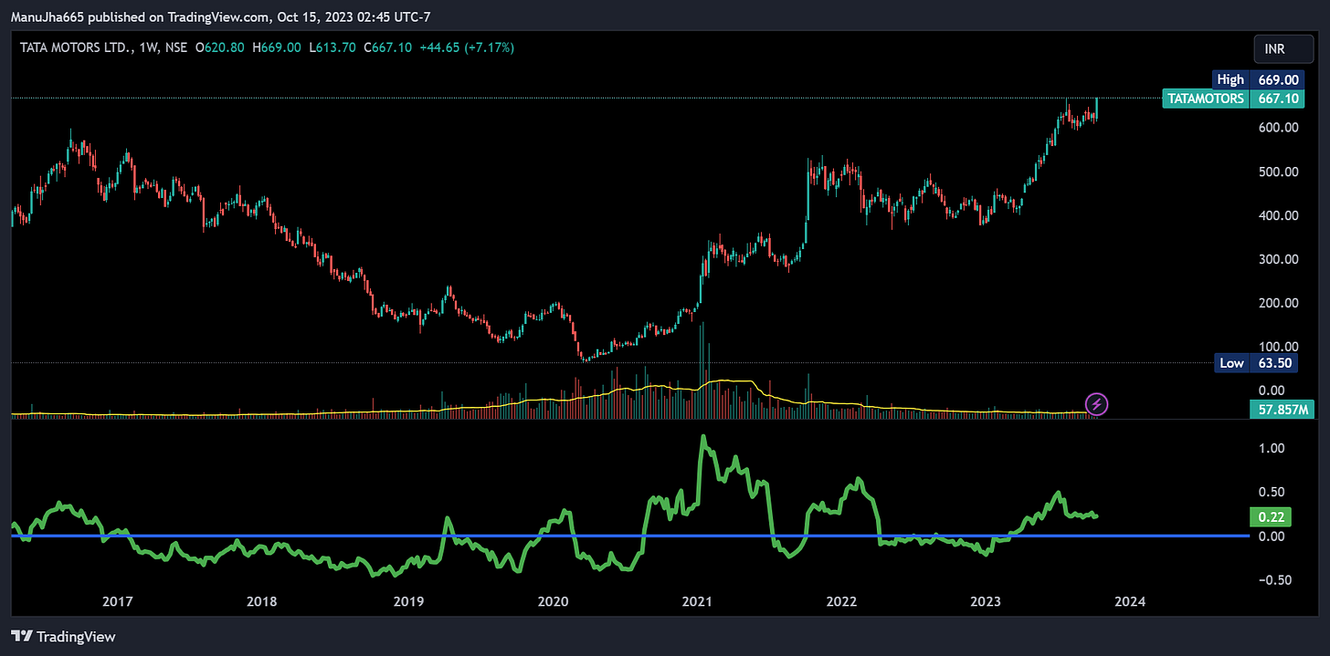Click the 400.00 price axis label
Screen dimensions: 1330x656
1277,215
